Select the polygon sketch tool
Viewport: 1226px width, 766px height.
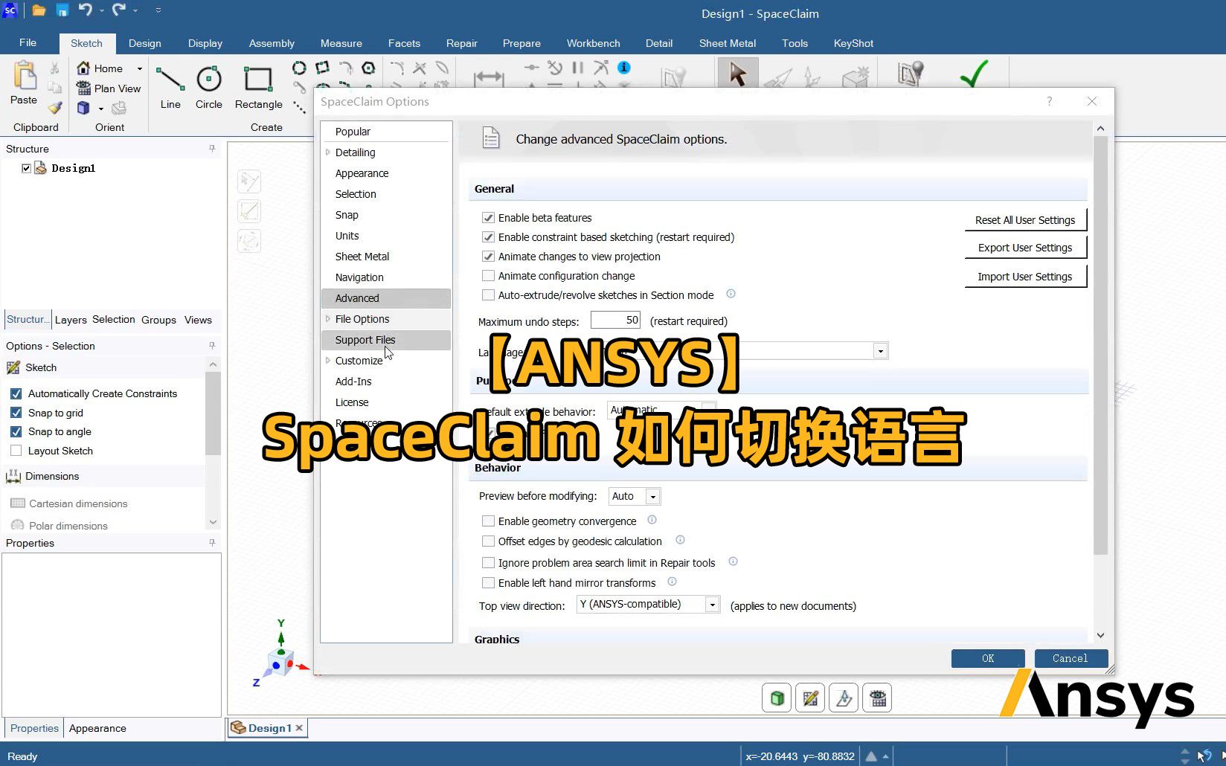pos(368,68)
